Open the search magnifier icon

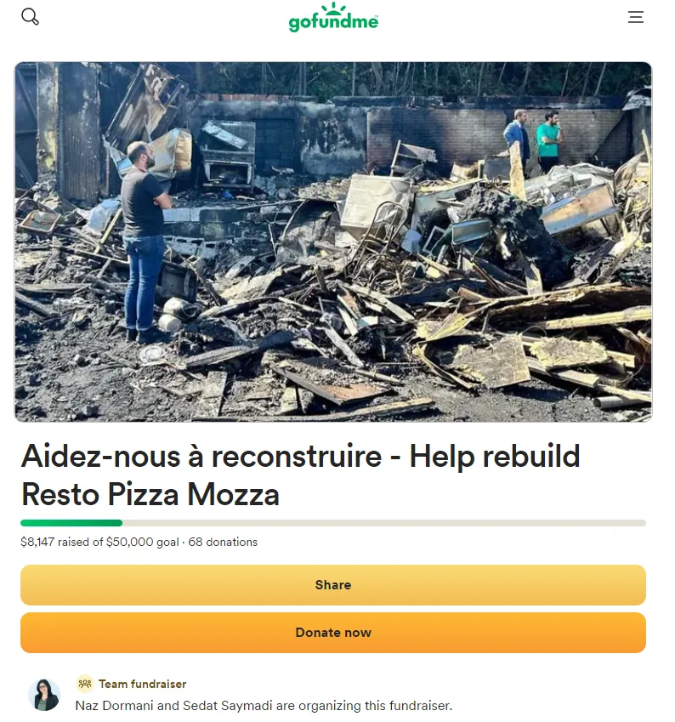point(30,16)
